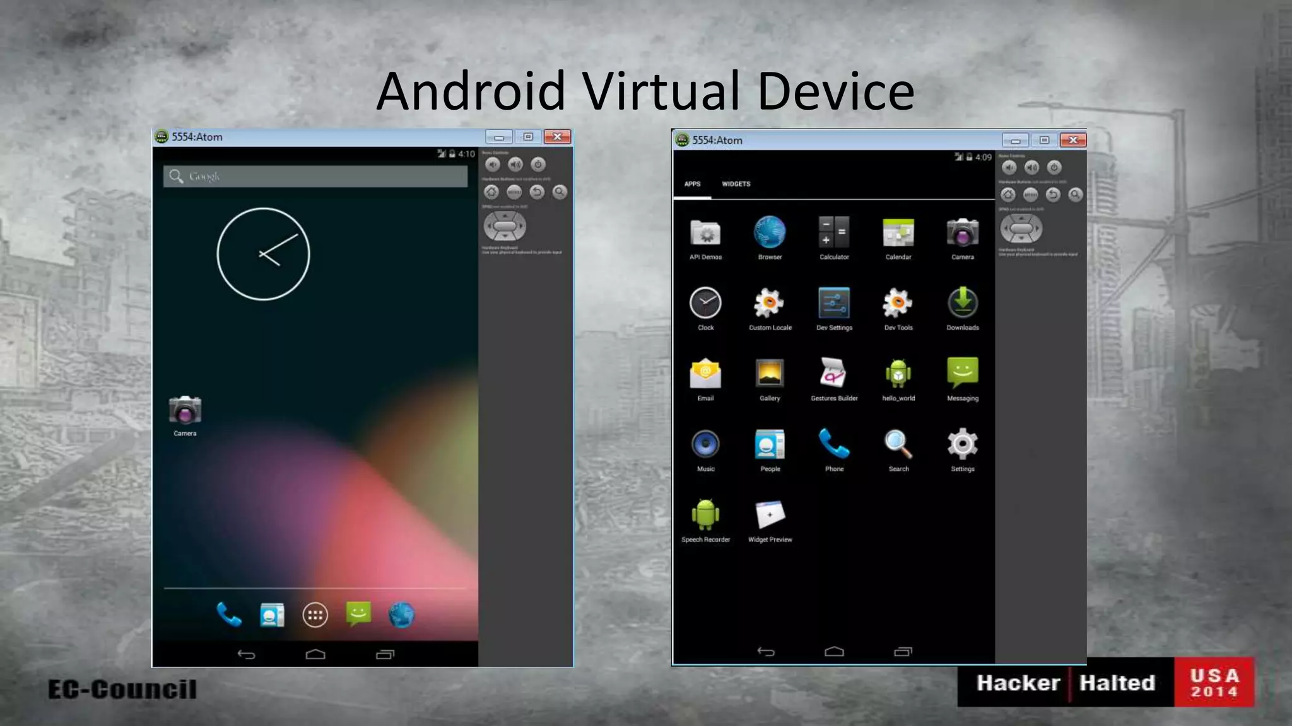The height and width of the screenshot is (726, 1292).
Task: Open Search app in the apps grid
Action: (x=898, y=451)
